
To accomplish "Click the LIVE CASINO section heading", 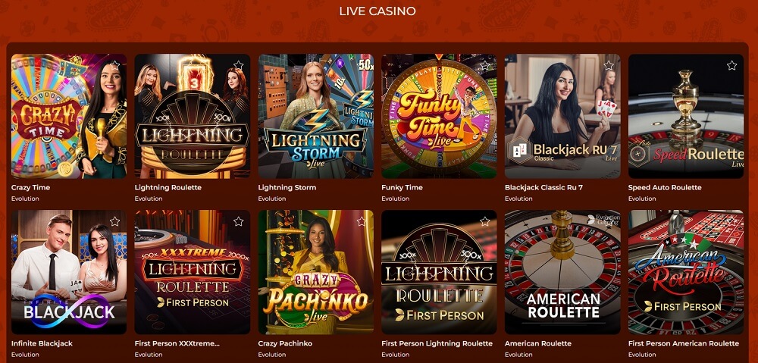I will tap(377, 11).
